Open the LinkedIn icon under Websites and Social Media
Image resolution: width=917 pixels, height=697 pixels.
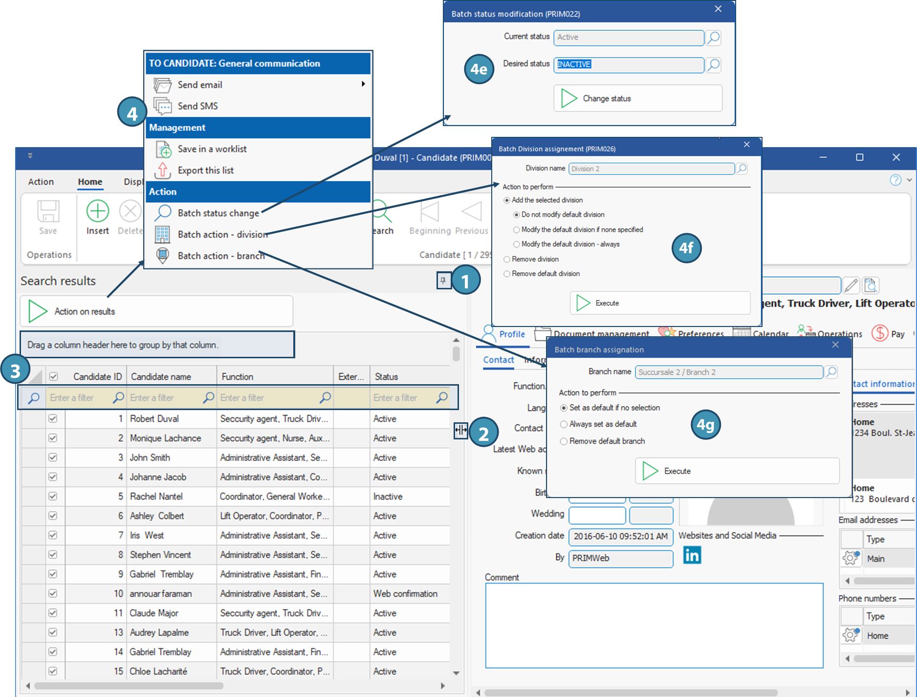click(692, 555)
